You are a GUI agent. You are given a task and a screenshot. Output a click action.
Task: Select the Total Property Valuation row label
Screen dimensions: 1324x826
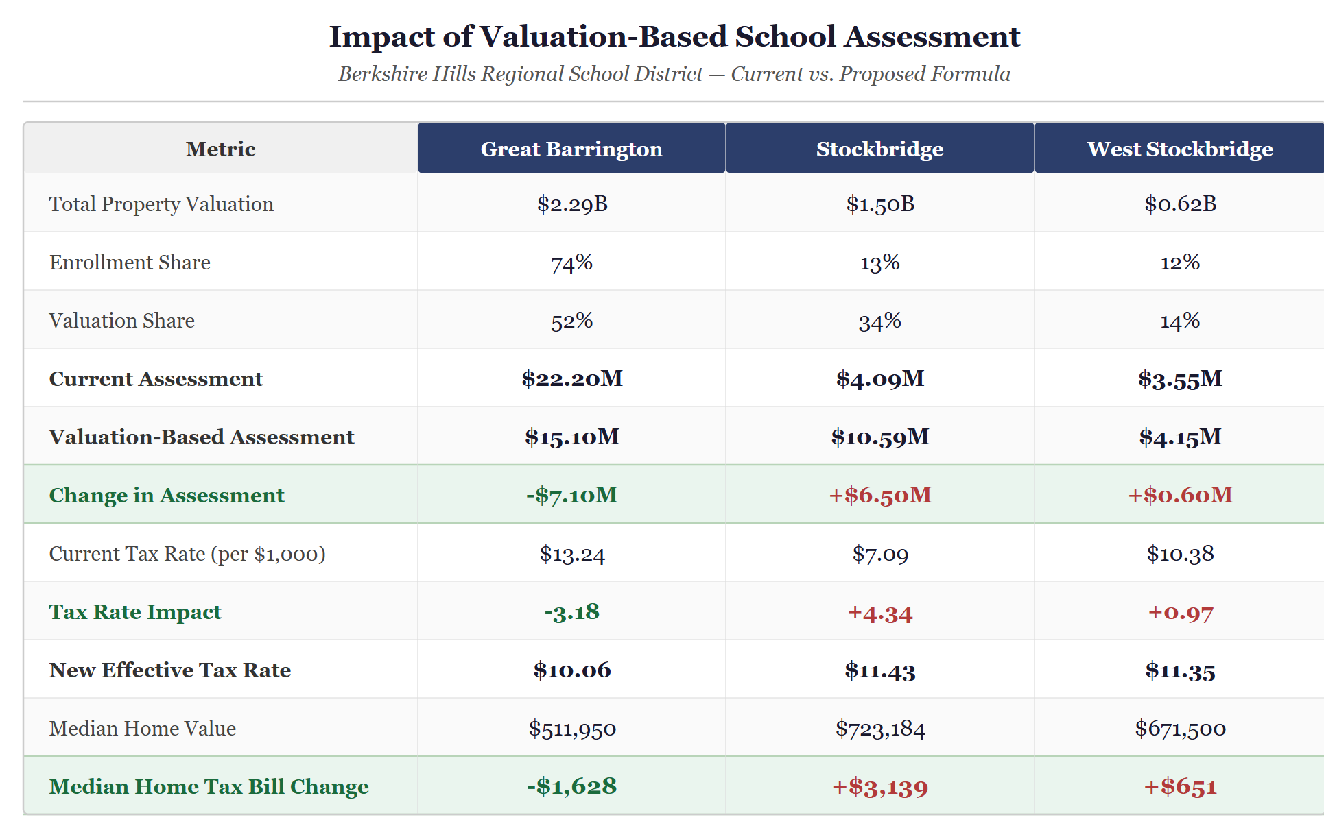coord(161,204)
